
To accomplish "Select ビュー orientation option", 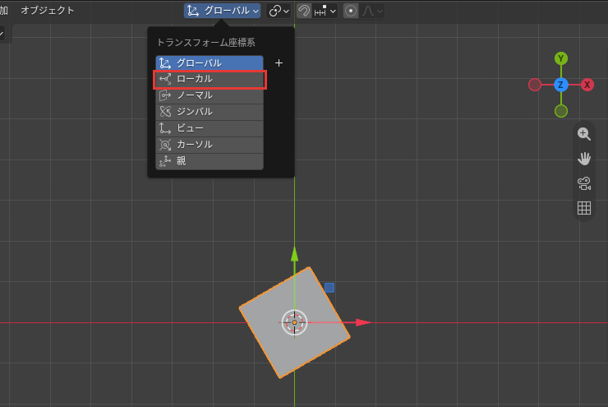I will tap(210, 128).
